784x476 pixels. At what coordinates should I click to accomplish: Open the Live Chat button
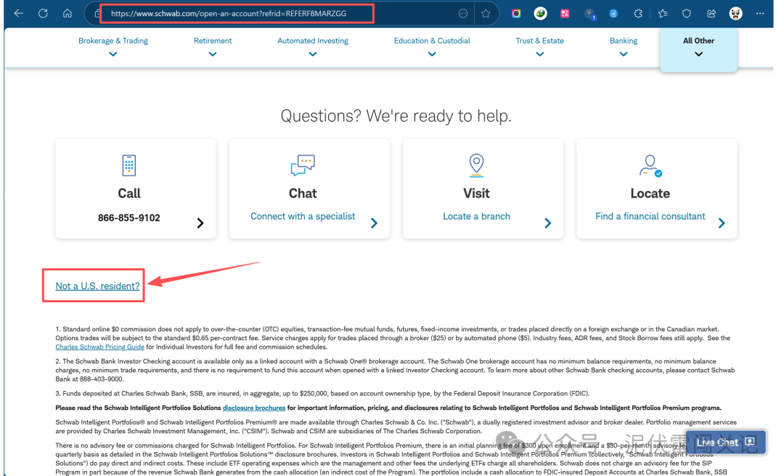pyautogui.click(x=725, y=443)
